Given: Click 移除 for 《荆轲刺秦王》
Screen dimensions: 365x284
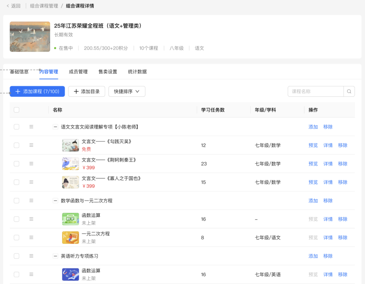Looking at the screenshot, I should (343, 164).
